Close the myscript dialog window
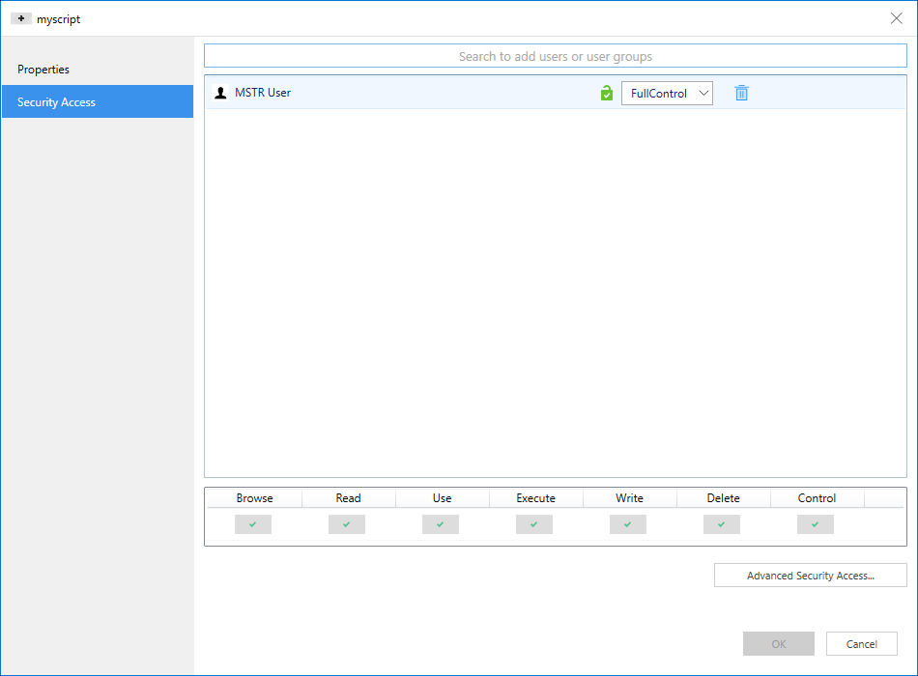The image size is (918, 676). click(895, 18)
